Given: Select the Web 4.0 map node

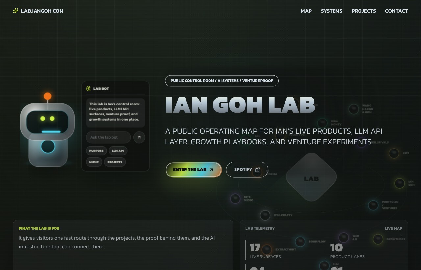Looking at the screenshot, I should tap(344, 237).
